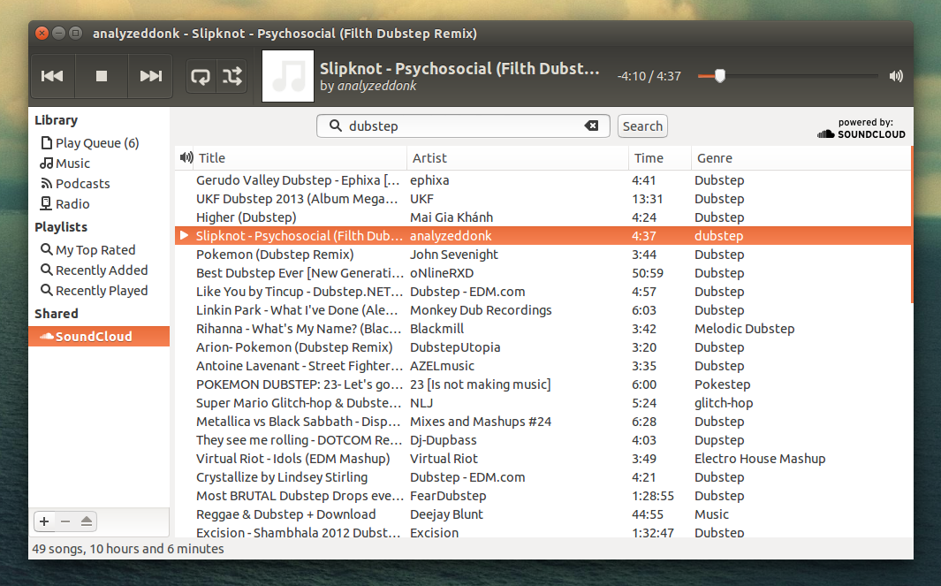Mute audio via the speaker icon
Screen dimensions: 941x586
tap(896, 76)
